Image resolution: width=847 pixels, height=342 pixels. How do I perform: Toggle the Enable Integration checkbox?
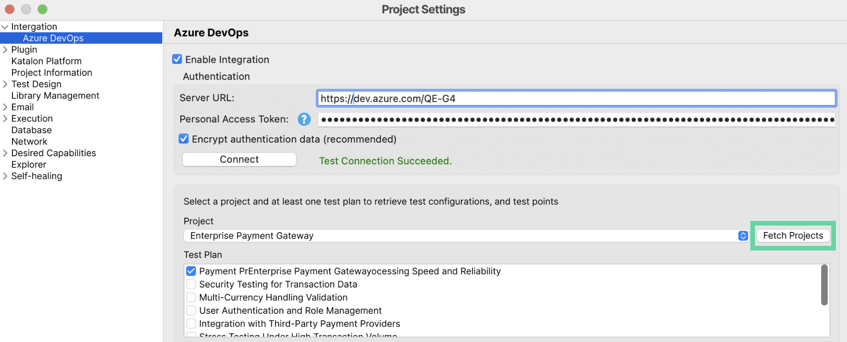177,59
